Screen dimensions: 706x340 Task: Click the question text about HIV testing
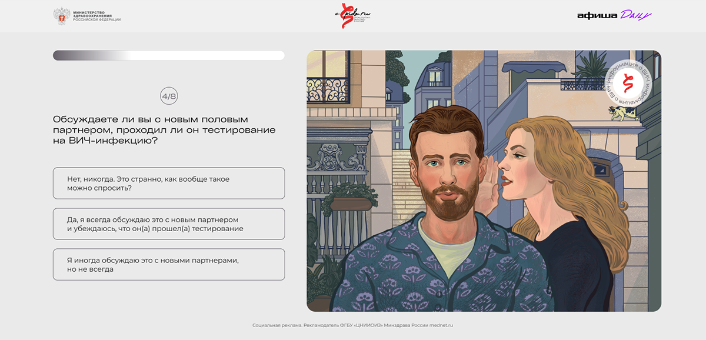tap(164, 130)
